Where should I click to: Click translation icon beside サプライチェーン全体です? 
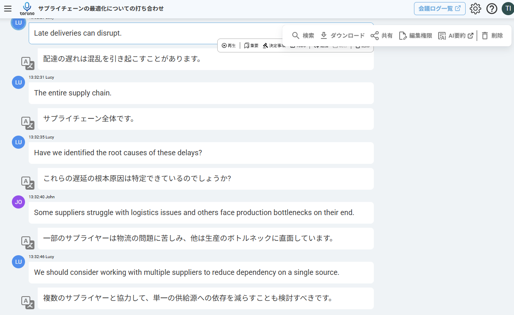point(28,123)
